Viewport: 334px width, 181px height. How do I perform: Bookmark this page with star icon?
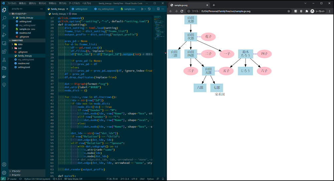tap(289, 11)
